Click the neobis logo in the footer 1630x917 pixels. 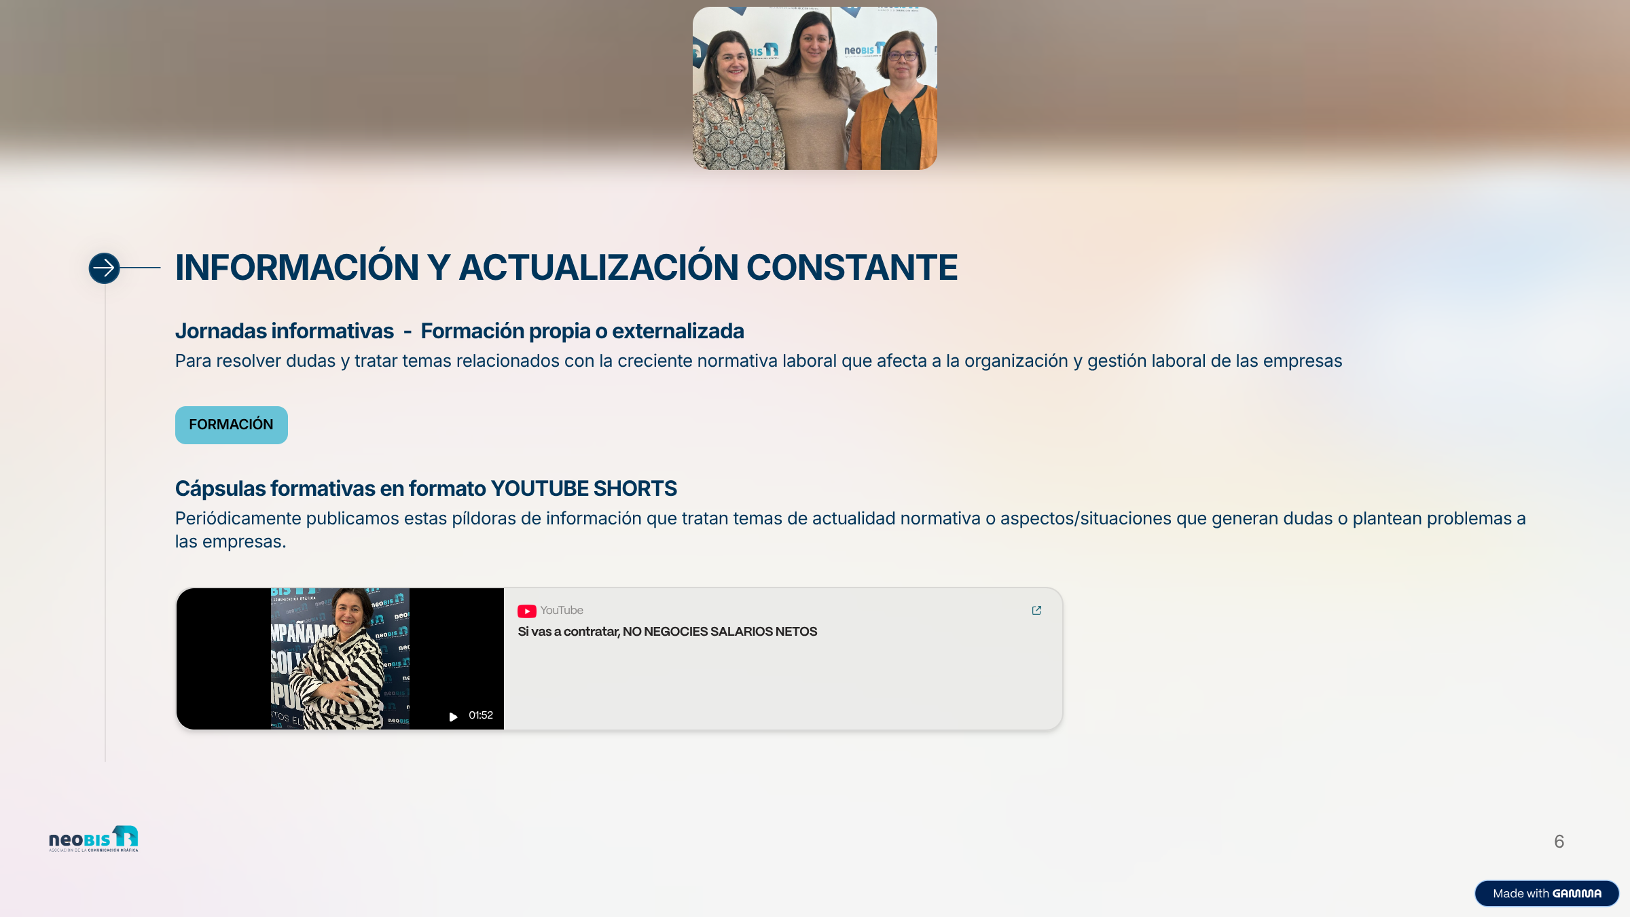coord(94,839)
